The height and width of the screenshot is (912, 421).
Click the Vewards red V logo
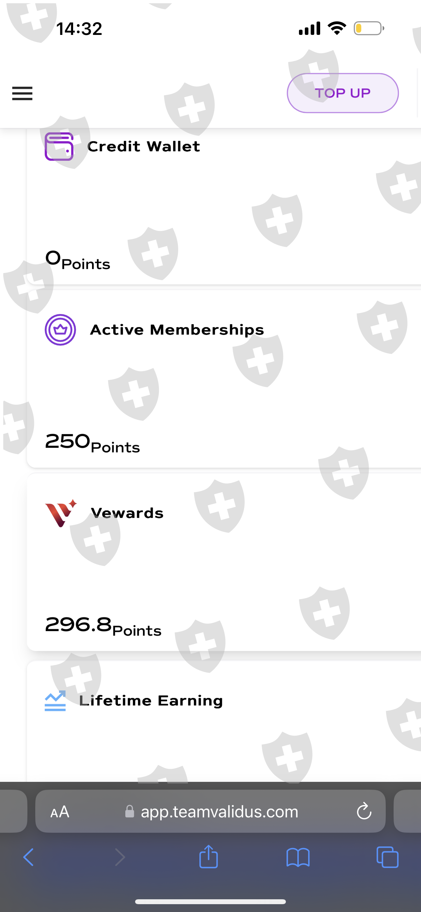[61, 513]
